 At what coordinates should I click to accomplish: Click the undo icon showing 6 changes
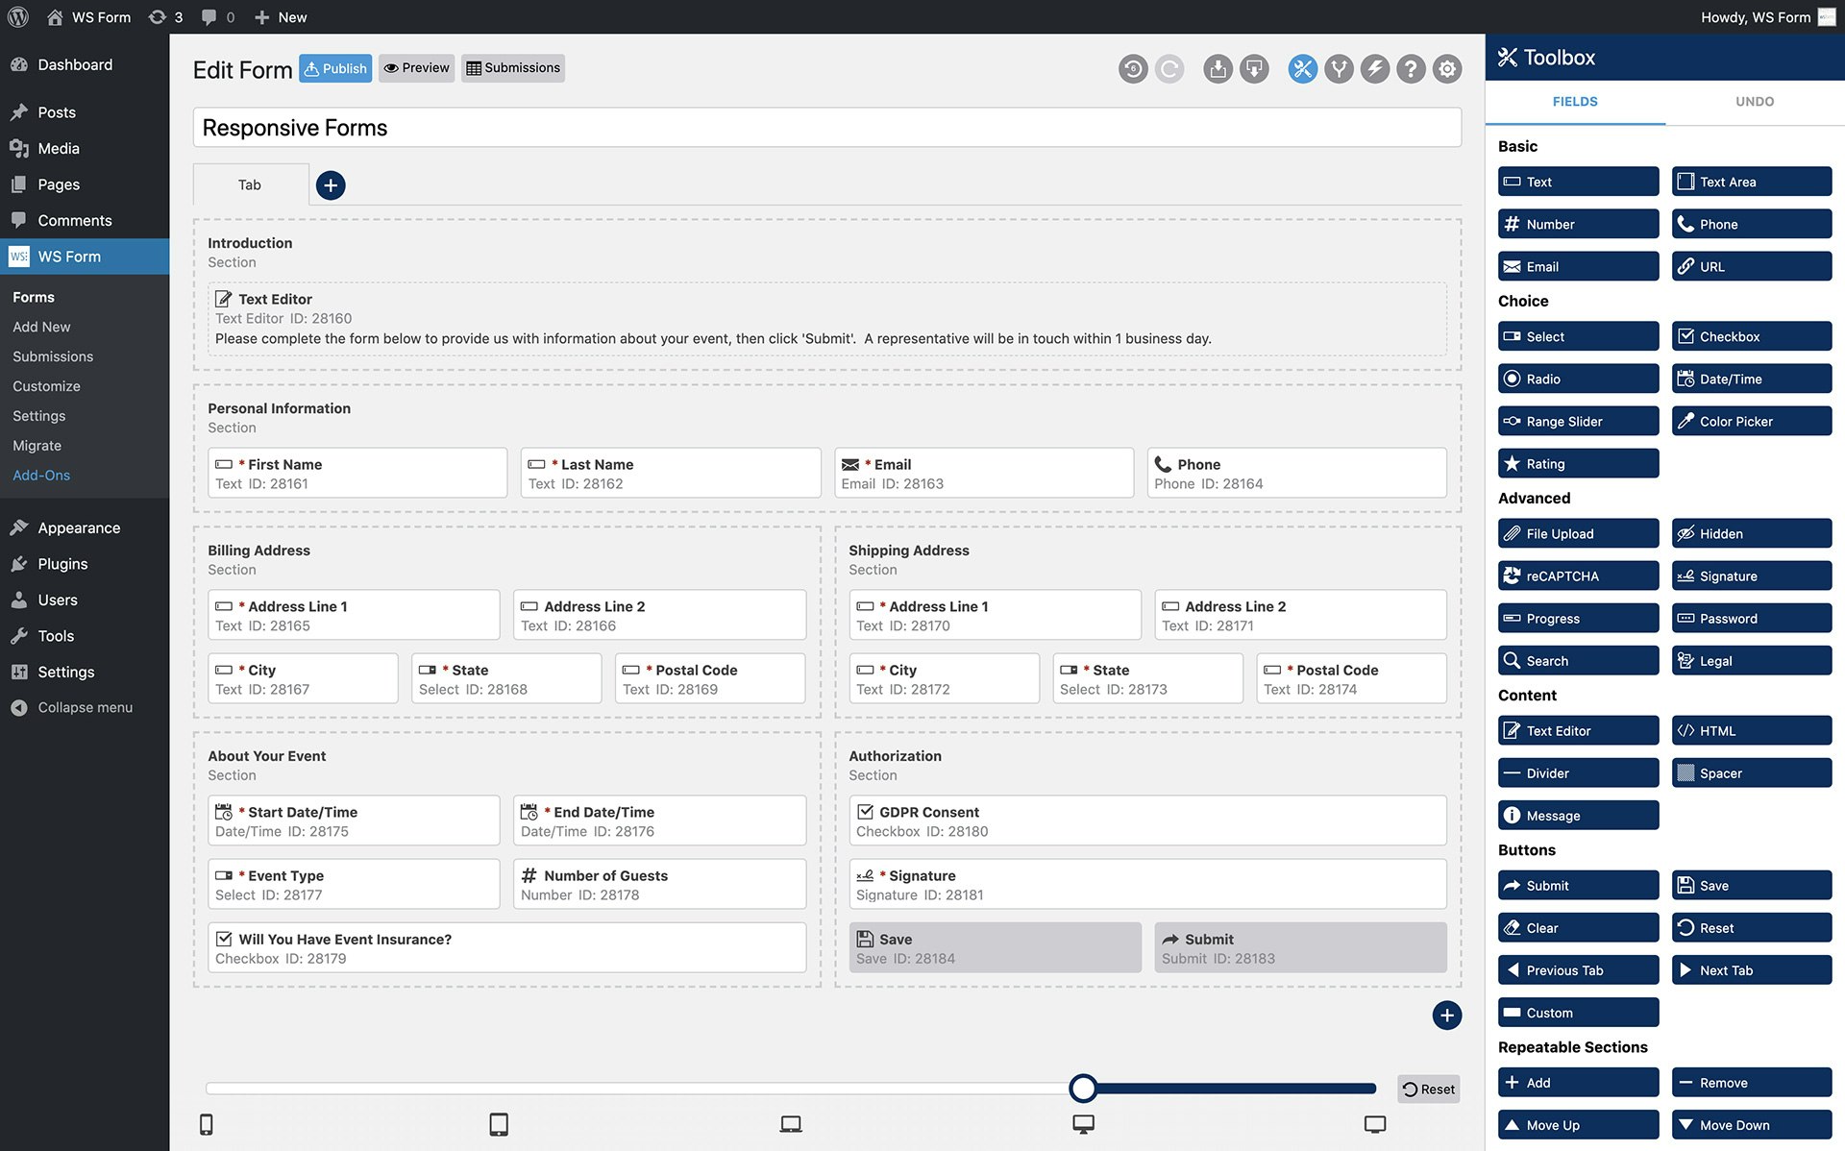coord(1133,68)
